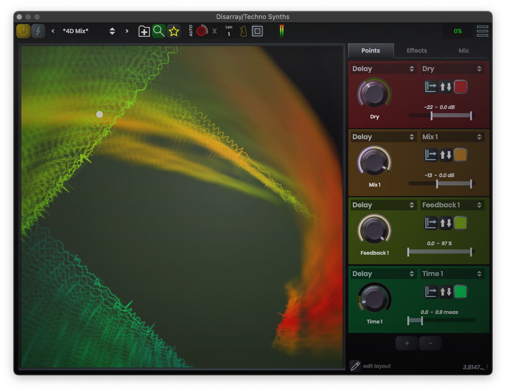Click the white dot on the XY pad
Image resolution: width=506 pixels, height=391 pixels.
click(x=99, y=114)
